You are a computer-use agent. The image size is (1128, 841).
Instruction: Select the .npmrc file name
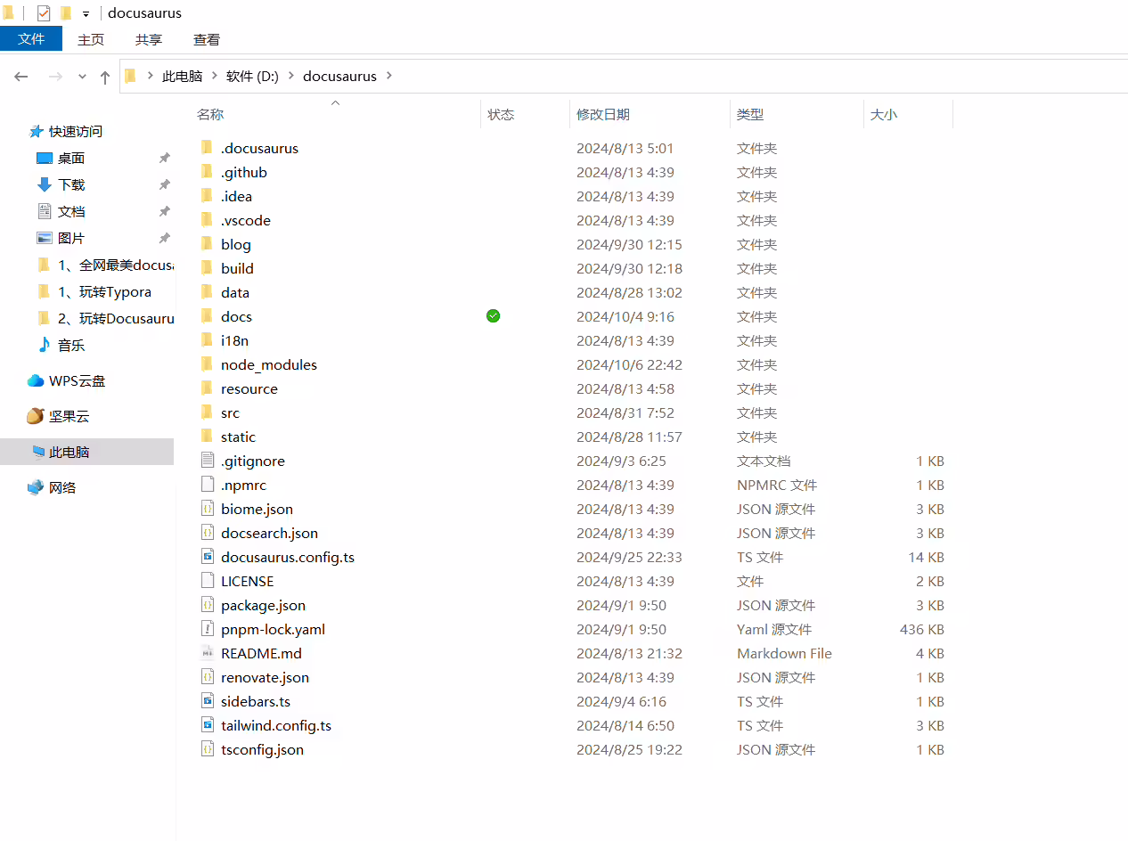(243, 485)
